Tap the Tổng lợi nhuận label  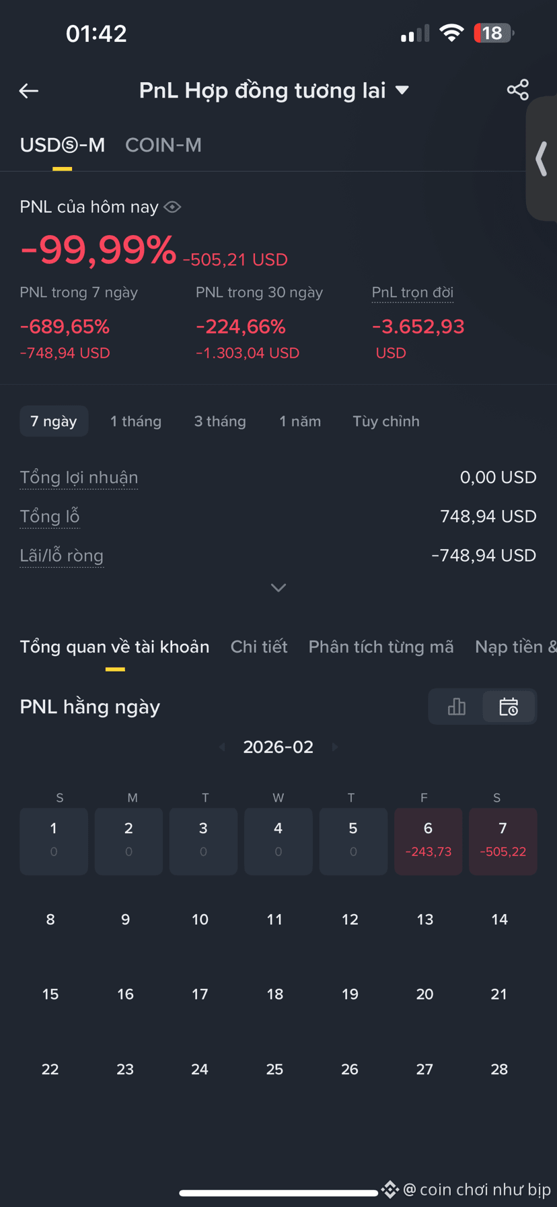point(79,478)
